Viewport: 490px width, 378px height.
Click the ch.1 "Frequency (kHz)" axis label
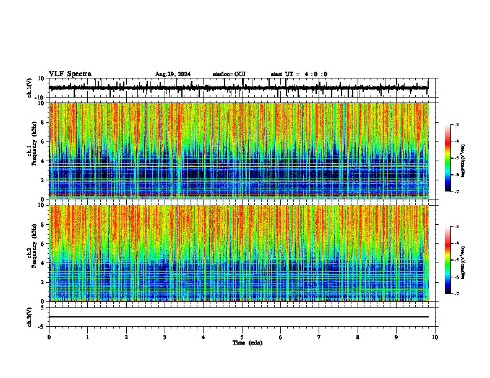(34, 143)
